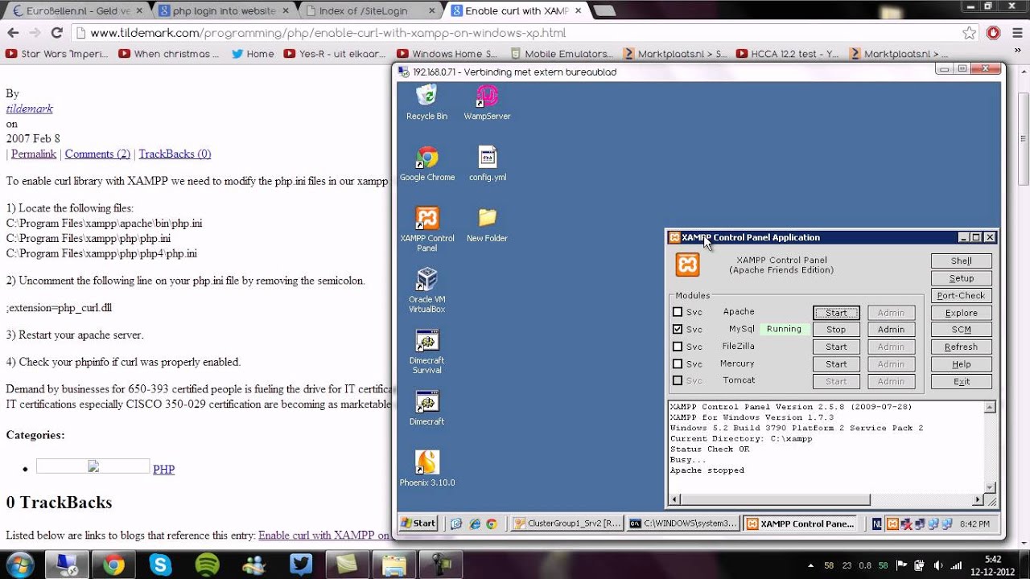Image resolution: width=1030 pixels, height=579 pixels.
Task: Click the red Adblock extension icon in Chrome
Action: pos(994,33)
